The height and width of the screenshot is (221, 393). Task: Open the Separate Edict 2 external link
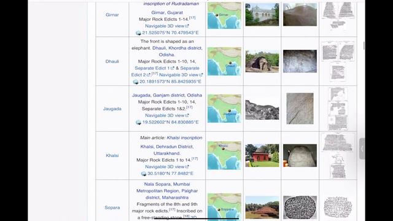[165, 71]
